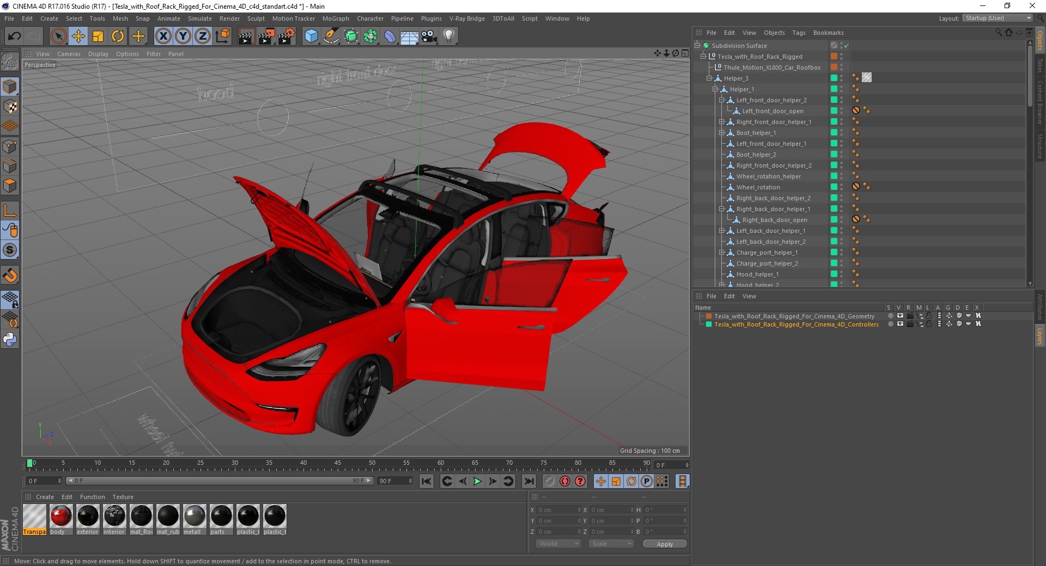
Task: Switch the coordinate system icon
Action: pyautogui.click(x=223, y=36)
